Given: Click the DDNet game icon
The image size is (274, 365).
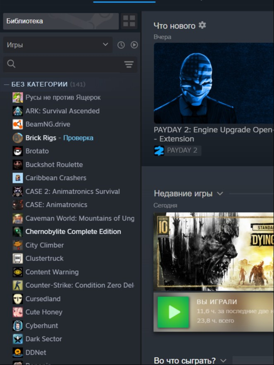Looking at the screenshot, I should coord(18,353).
